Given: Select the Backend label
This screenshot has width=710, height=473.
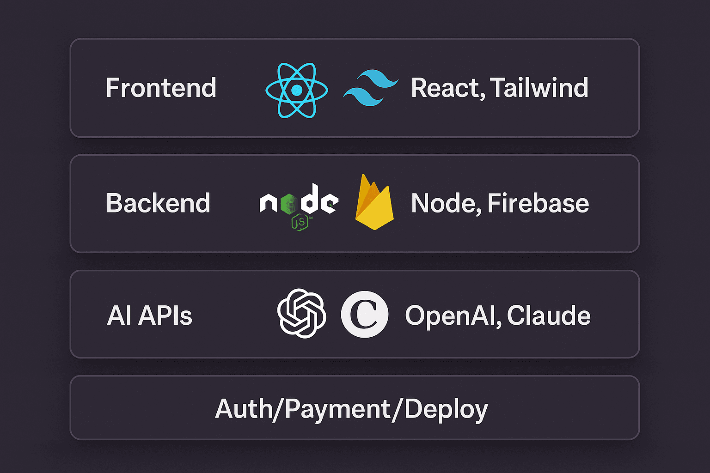Looking at the screenshot, I should click(158, 203).
